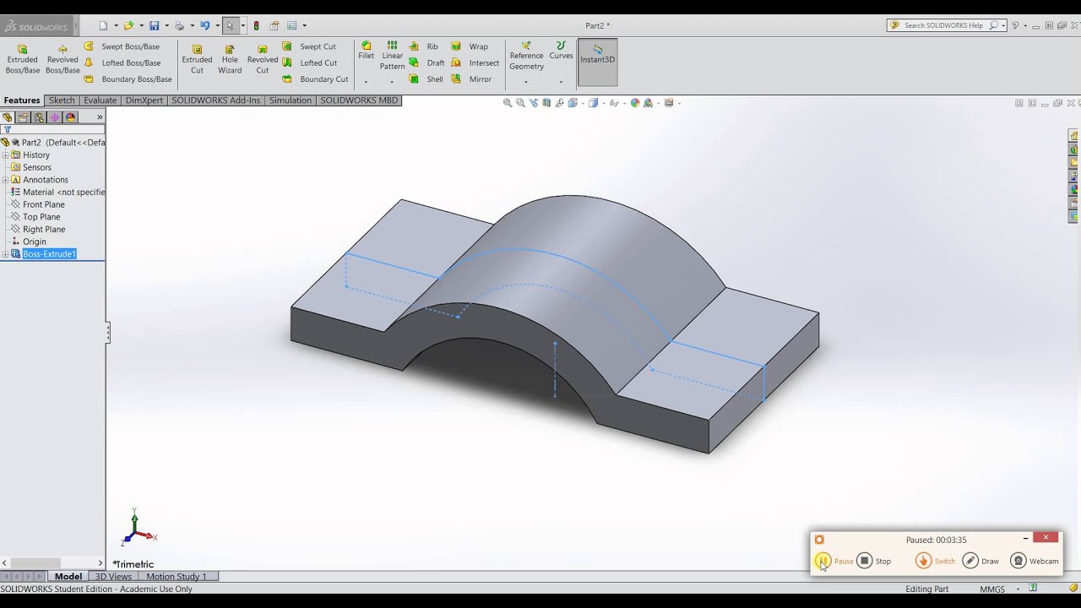
Task: Open the DimXpertManager tab icon
Action: point(55,117)
